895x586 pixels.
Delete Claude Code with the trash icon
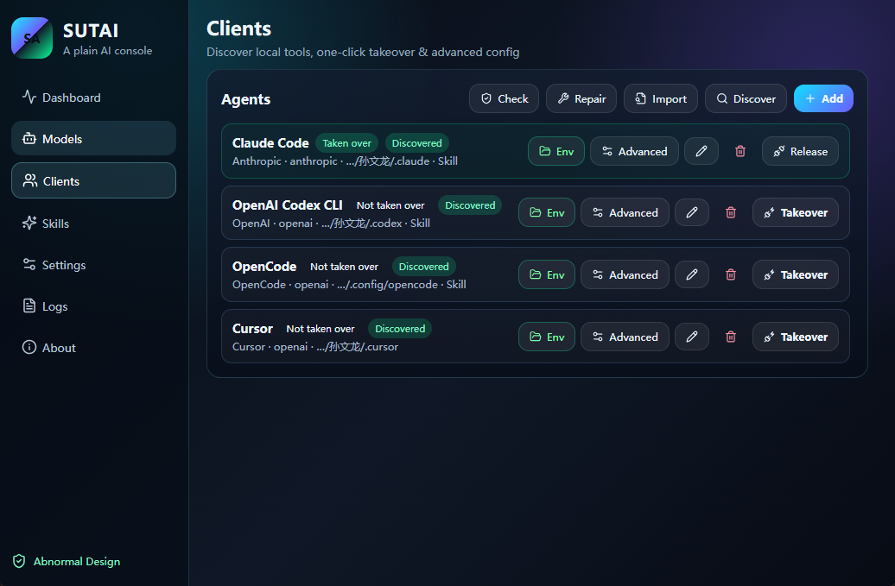739,151
